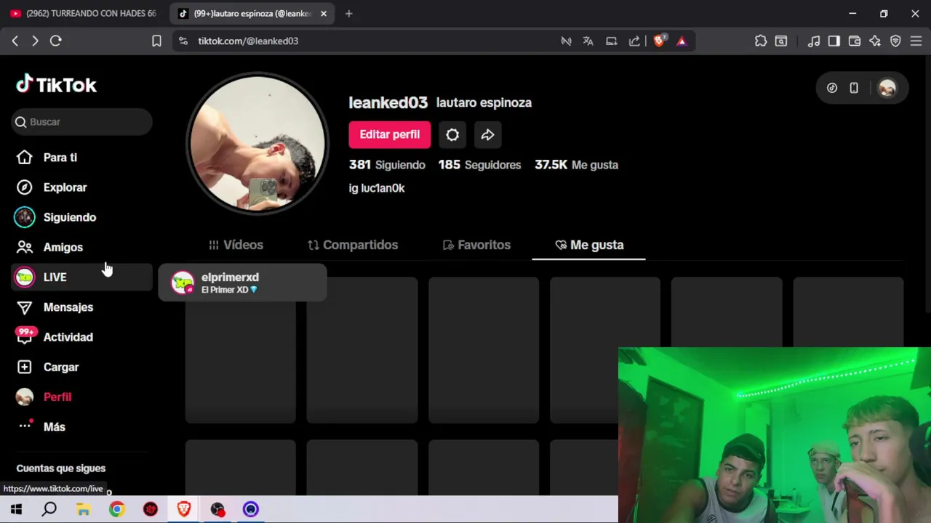Open the browser main menu

(x=916, y=41)
